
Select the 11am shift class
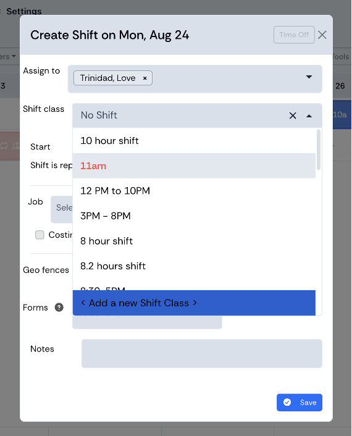[194, 166]
